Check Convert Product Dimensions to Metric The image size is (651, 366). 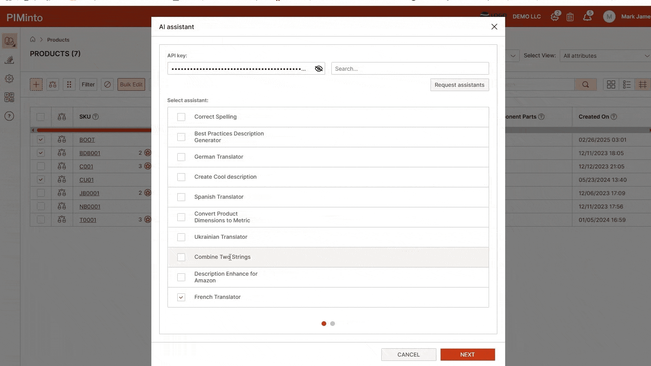coord(181,217)
